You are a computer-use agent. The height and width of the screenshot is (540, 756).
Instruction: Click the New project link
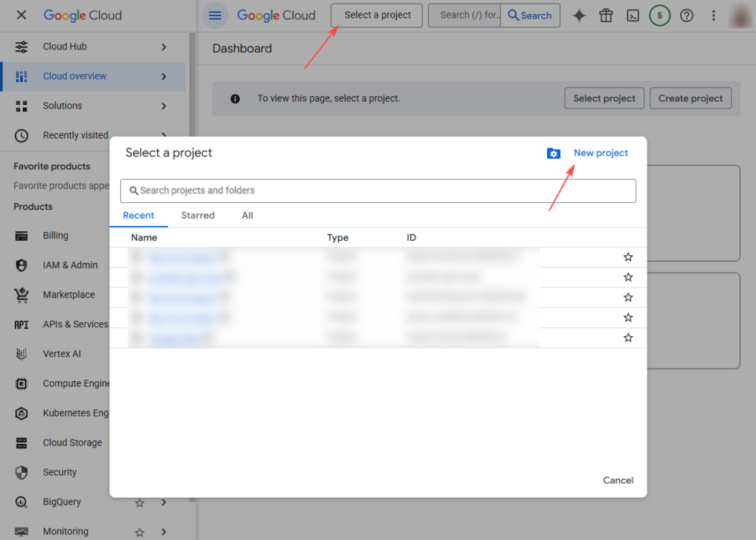600,153
